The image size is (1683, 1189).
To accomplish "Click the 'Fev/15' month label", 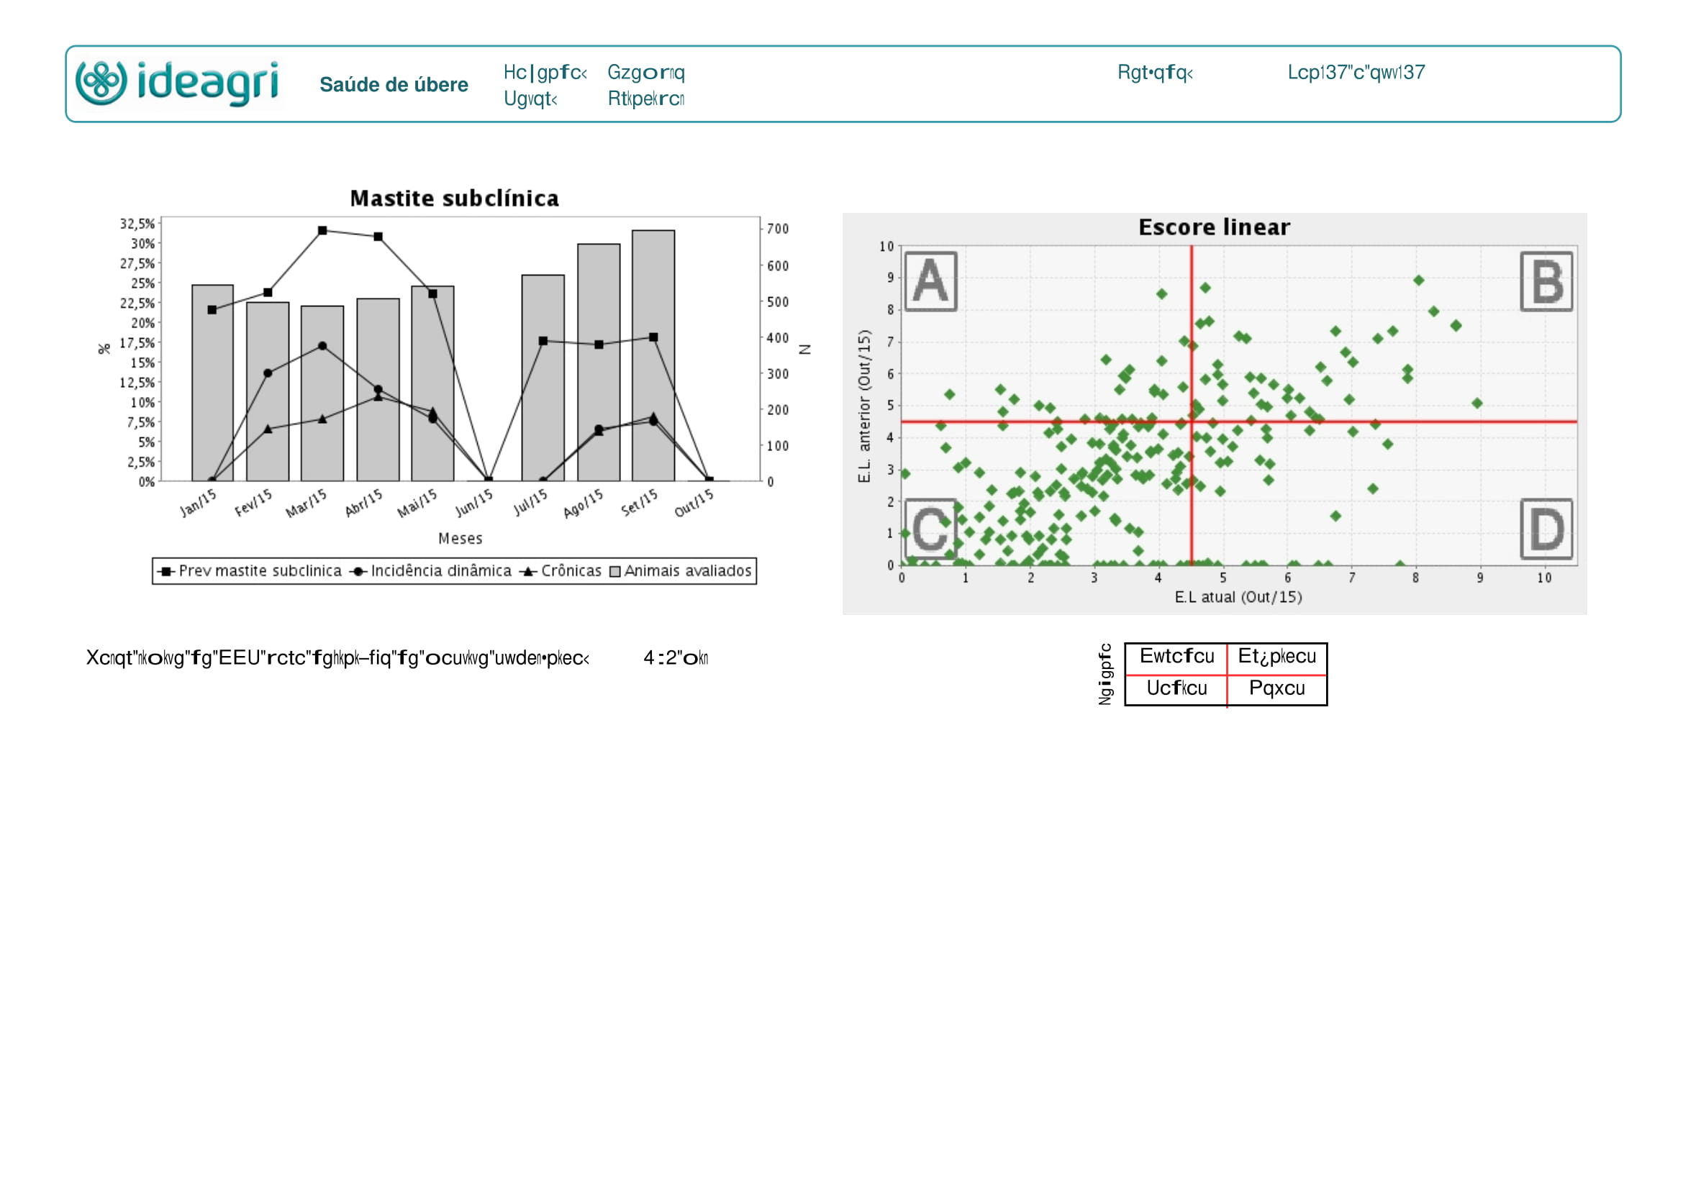I will [x=253, y=504].
